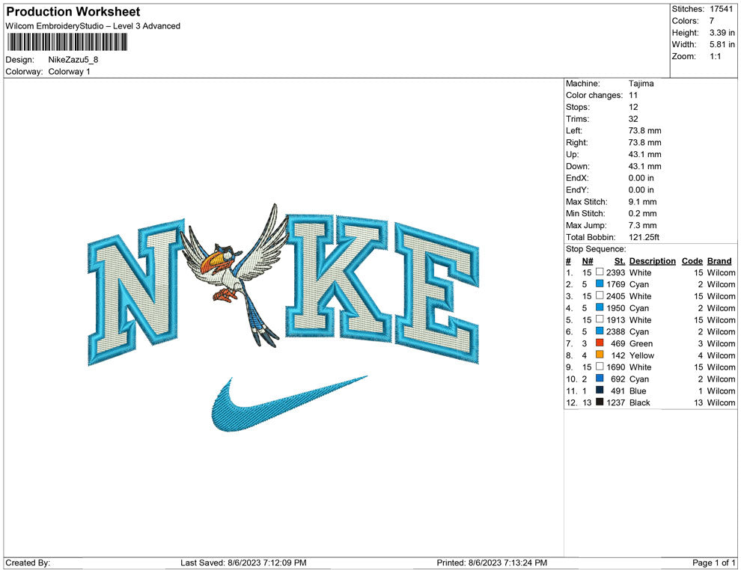Click the Zoom value 1:1
The height and width of the screenshot is (570, 741).
716,56
